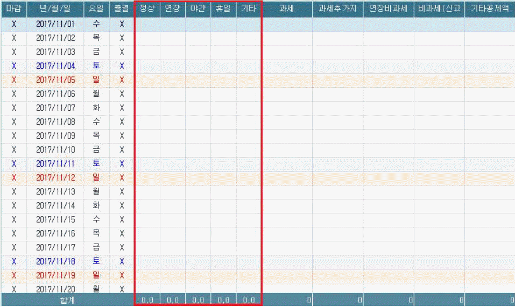Click the 정상 cell for 2017/11/02
The height and width of the screenshot is (307, 515).
click(x=147, y=38)
